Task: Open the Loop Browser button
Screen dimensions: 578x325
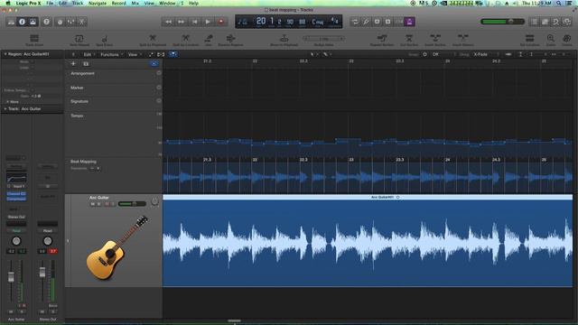Action: pyautogui.click(x=556, y=22)
